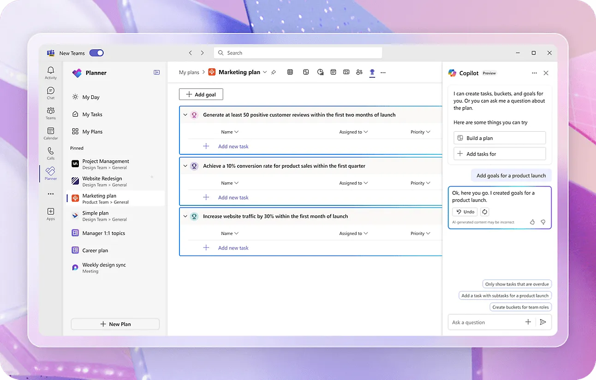
Task: Open Name column dropdown in reviews goal
Action: pos(230,132)
